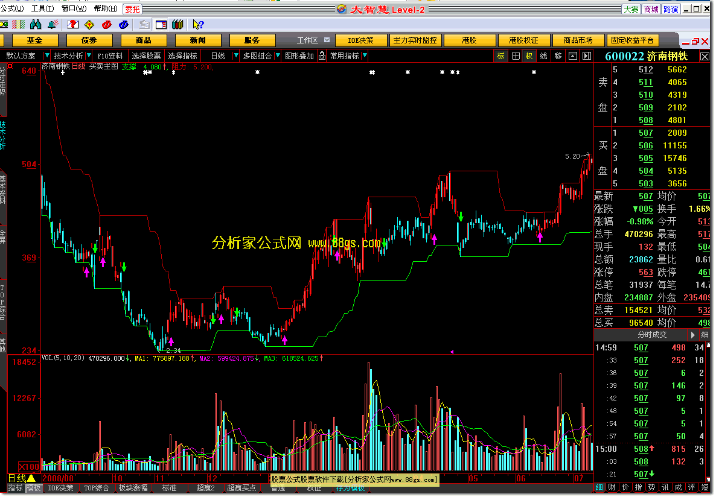This screenshot has width=716, height=497.
Task: Open the 技术分析 dropdown arrow
Action: 89,55
